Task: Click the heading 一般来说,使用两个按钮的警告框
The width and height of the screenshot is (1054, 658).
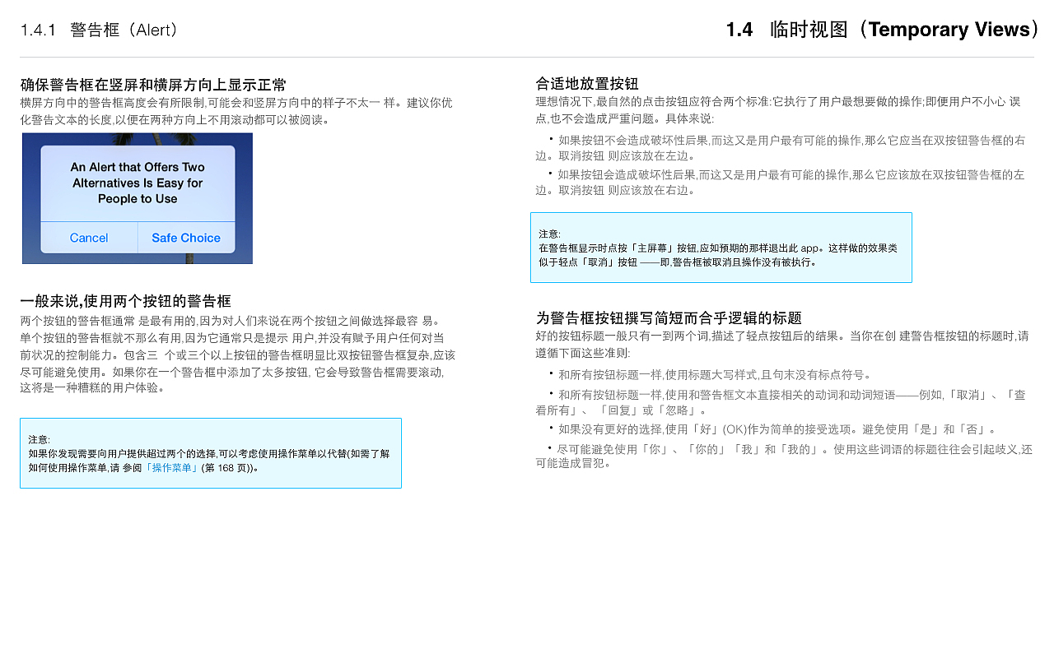Action: click(126, 301)
